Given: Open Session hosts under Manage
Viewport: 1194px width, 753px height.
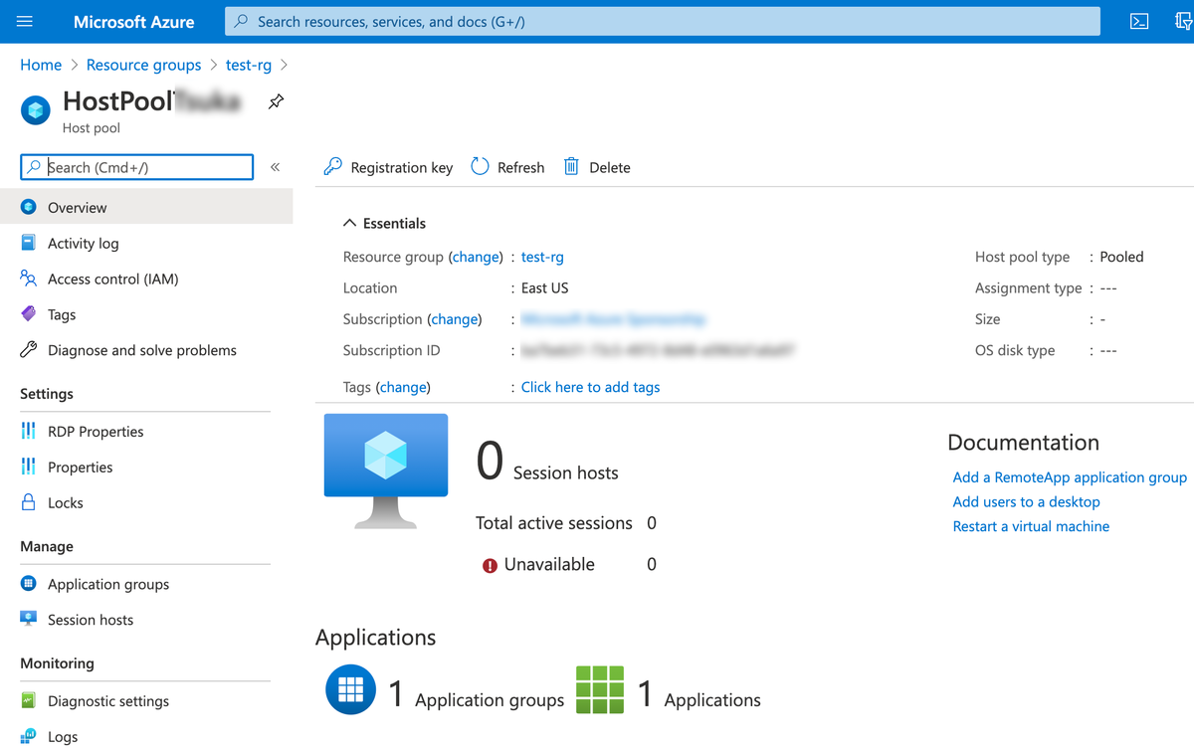Looking at the screenshot, I should (x=91, y=620).
